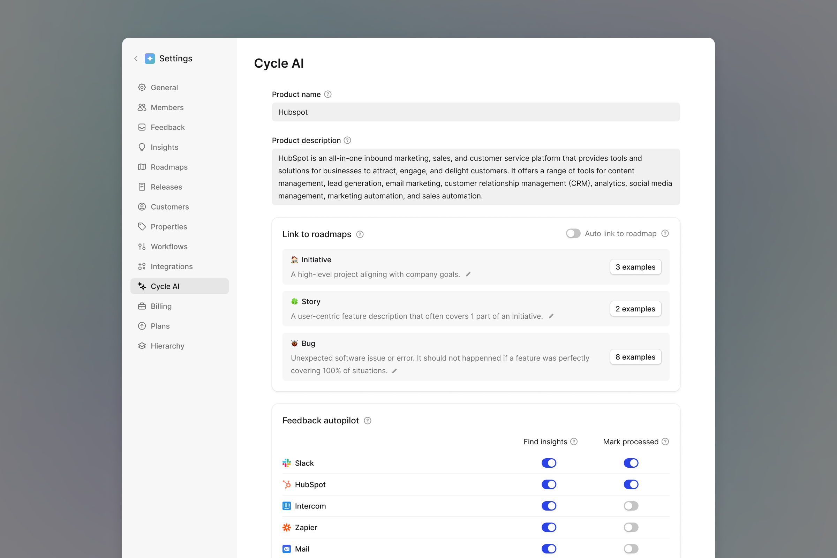
Task: Open Releases settings
Action: point(179,187)
